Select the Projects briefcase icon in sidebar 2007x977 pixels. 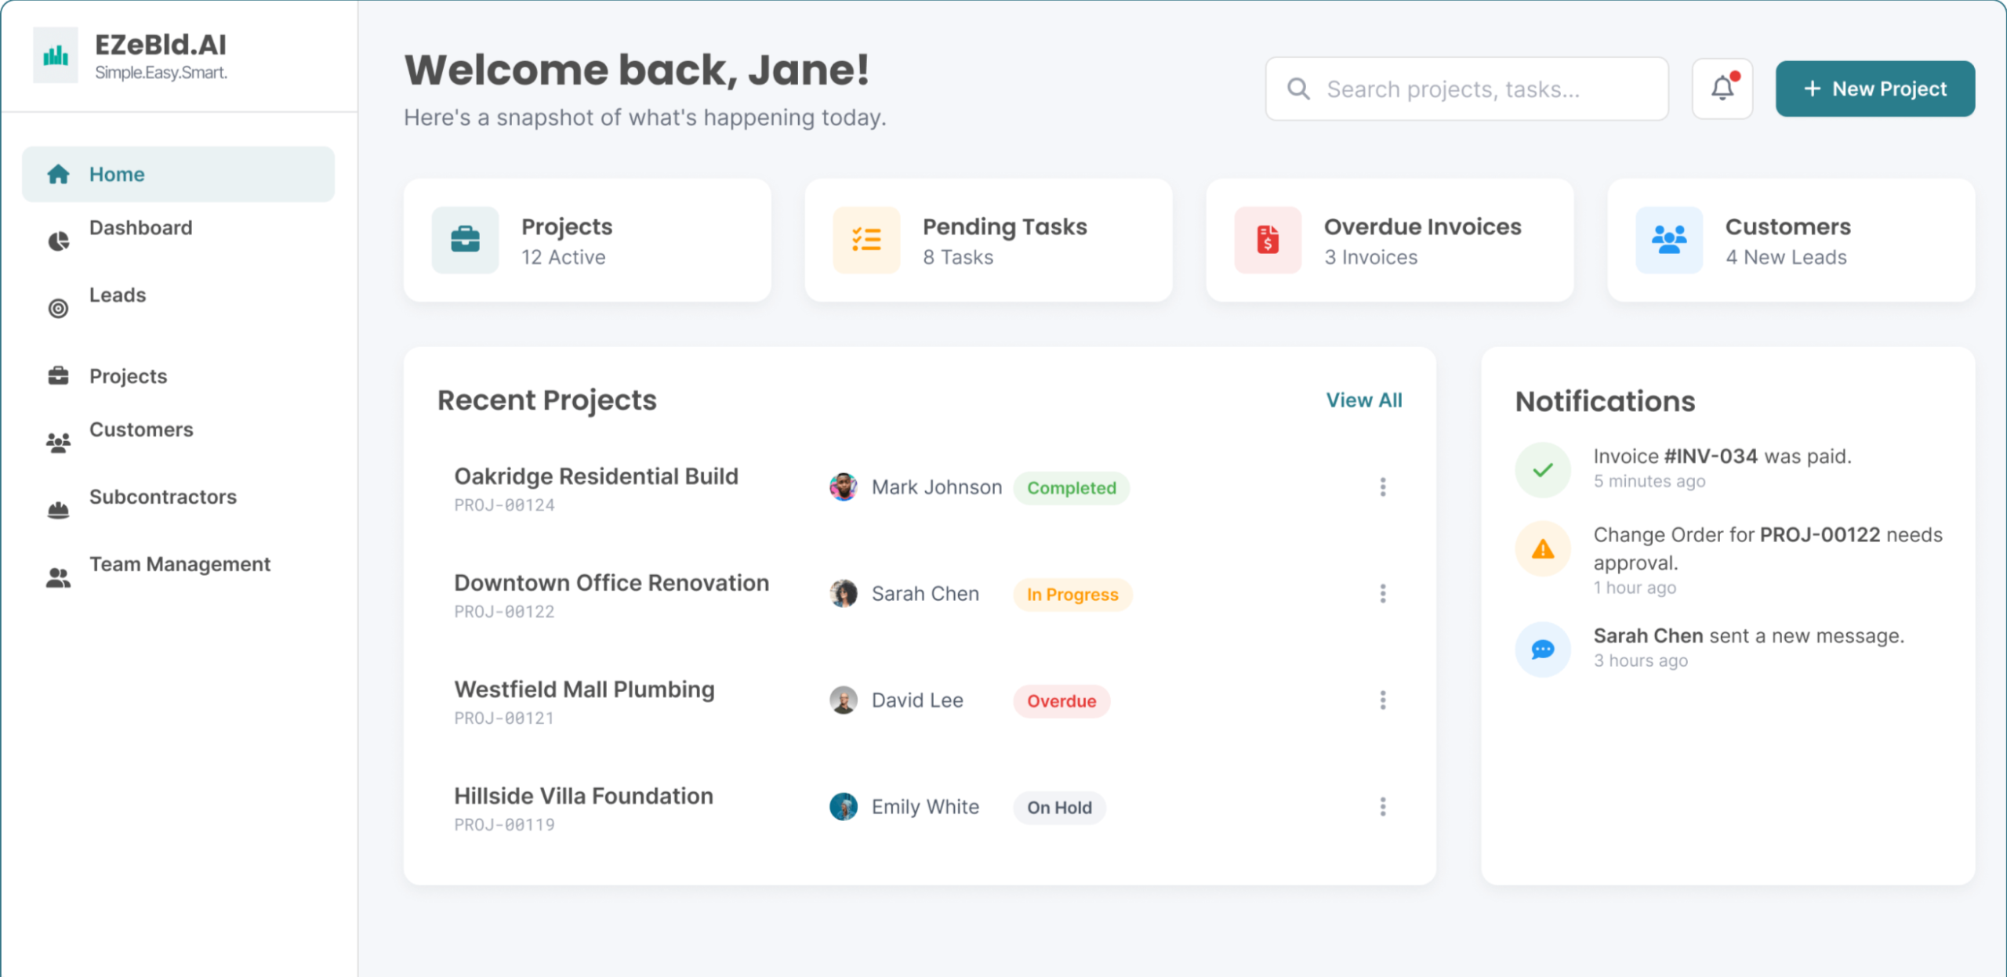click(59, 375)
